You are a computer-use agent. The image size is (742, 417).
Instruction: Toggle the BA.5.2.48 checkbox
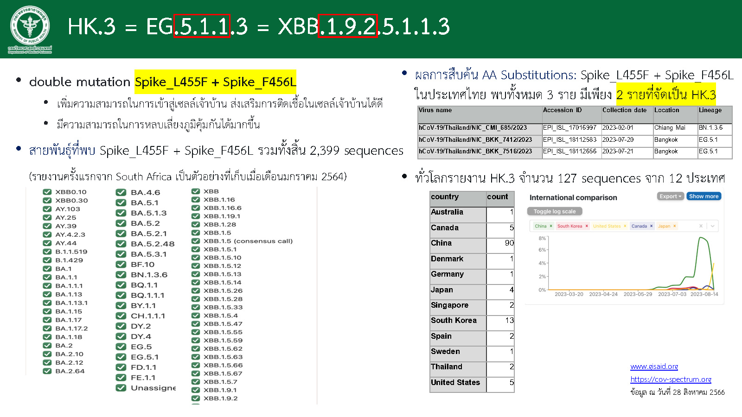coord(121,244)
